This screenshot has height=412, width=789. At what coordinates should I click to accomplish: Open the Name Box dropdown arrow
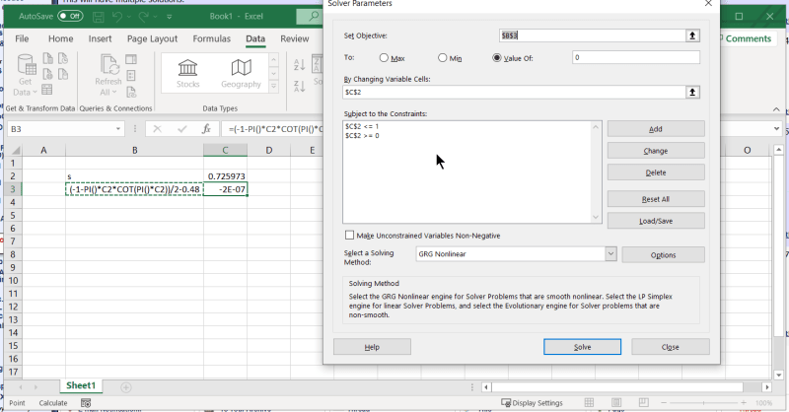click(x=118, y=129)
